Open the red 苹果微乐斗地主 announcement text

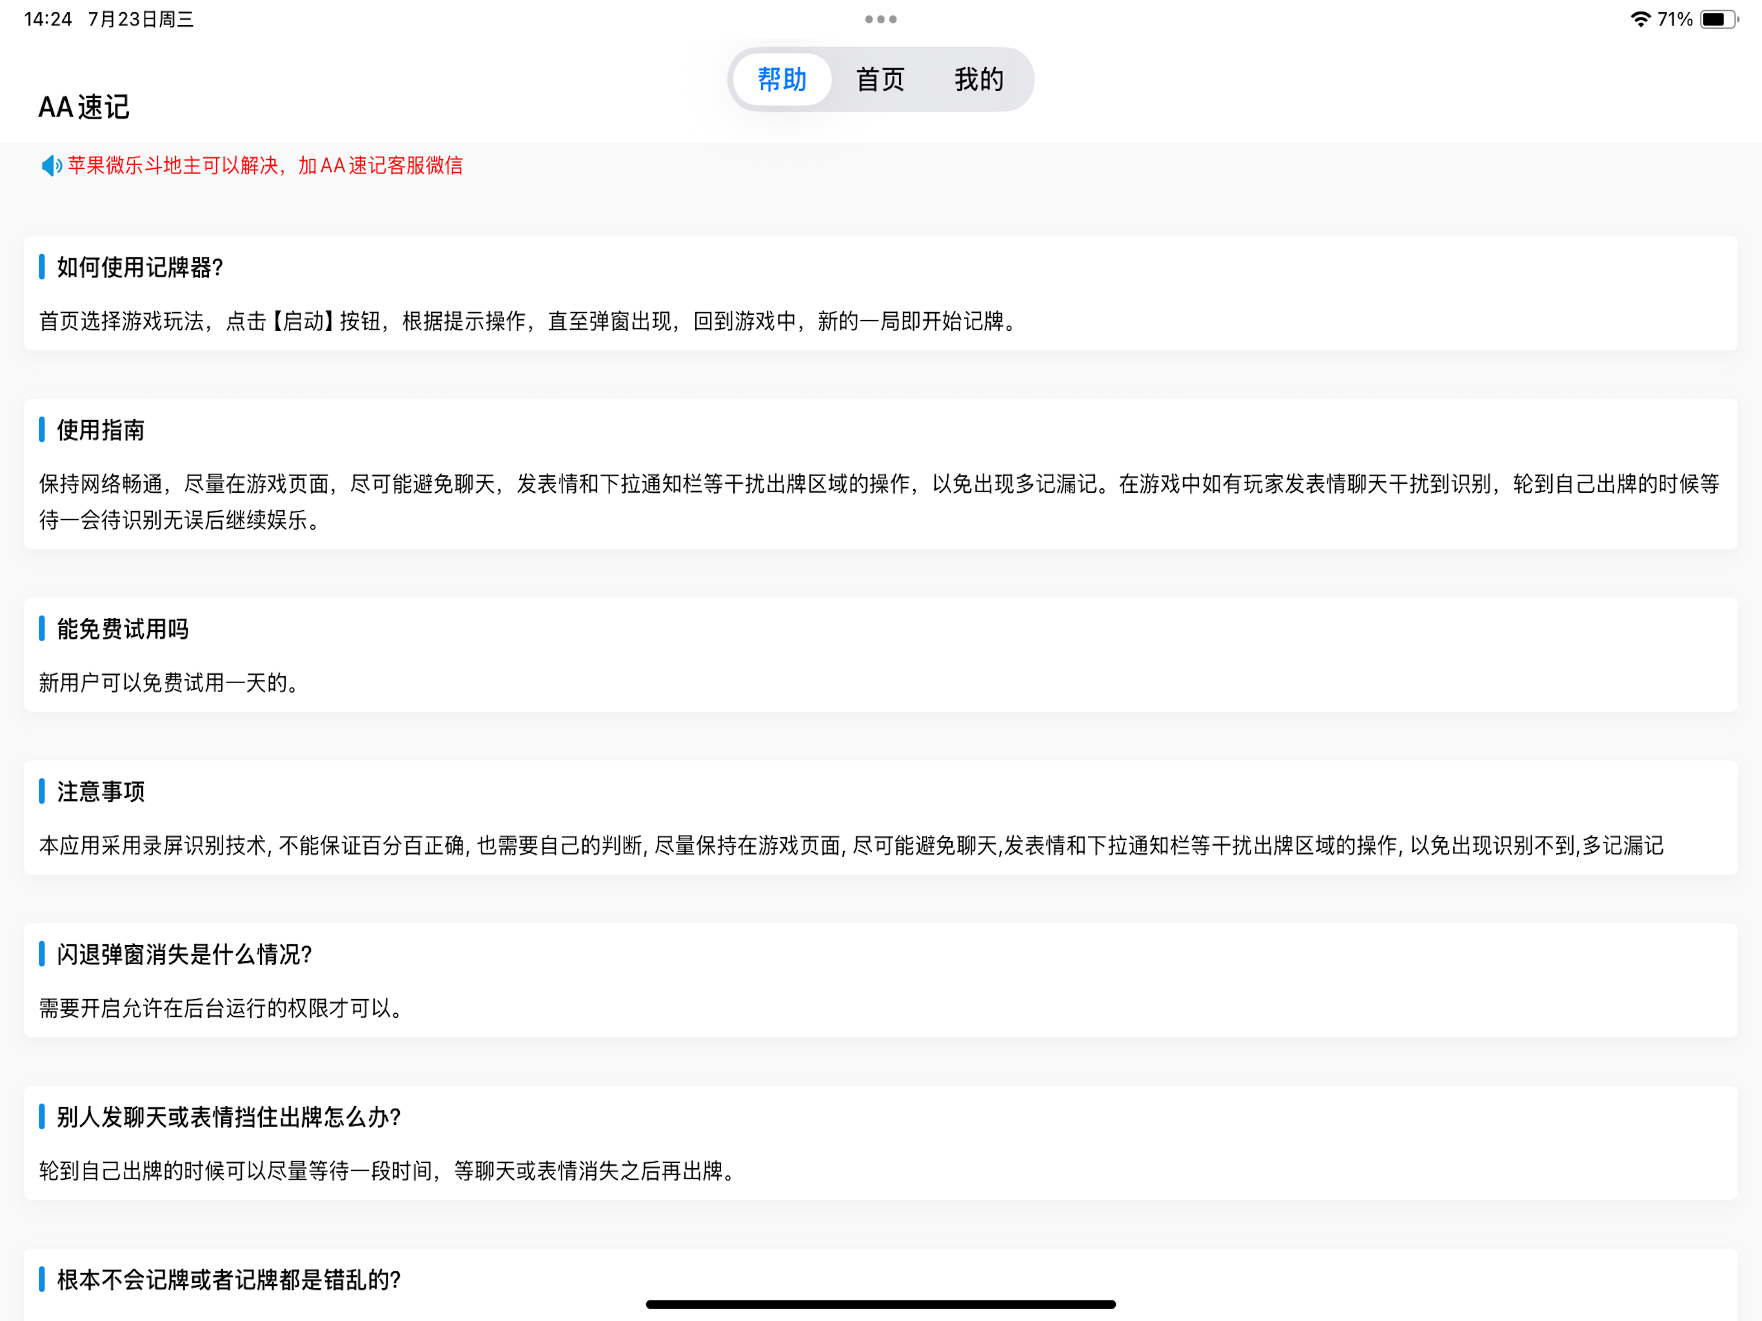tap(265, 166)
